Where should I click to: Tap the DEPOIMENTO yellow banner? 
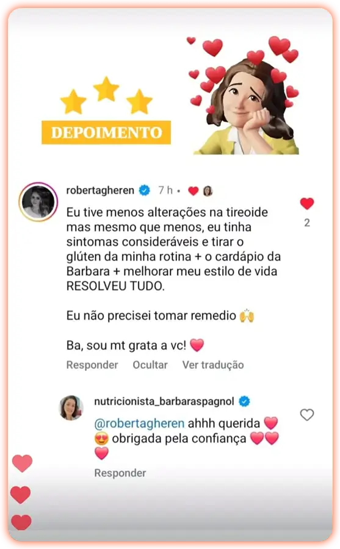point(106,132)
